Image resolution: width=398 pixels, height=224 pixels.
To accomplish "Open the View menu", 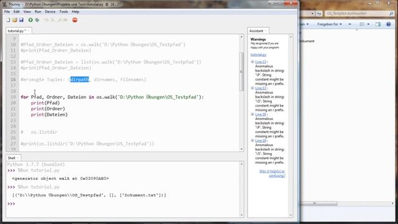I will tap(27, 12).
